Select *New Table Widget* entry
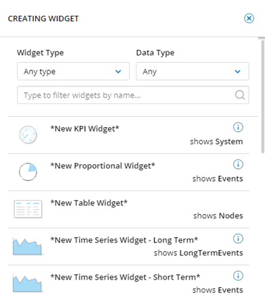The image size is (265, 300). tap(128, 209)
